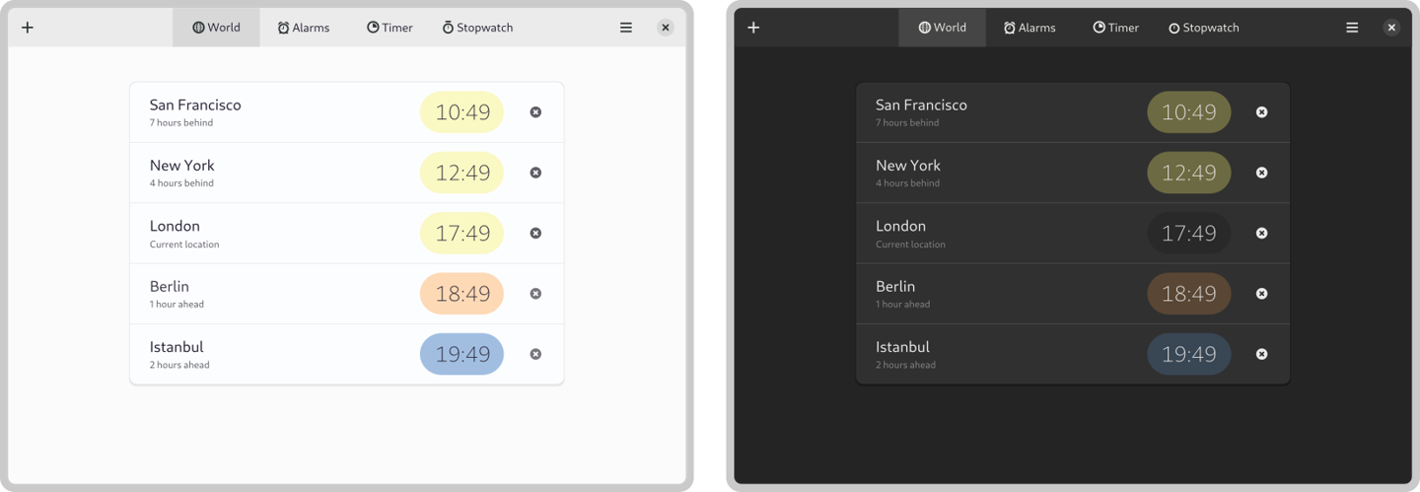Remove Istanbul clock in the dark window
1420x492 pixels.
pyautogui.click(x=1261, y=354)
